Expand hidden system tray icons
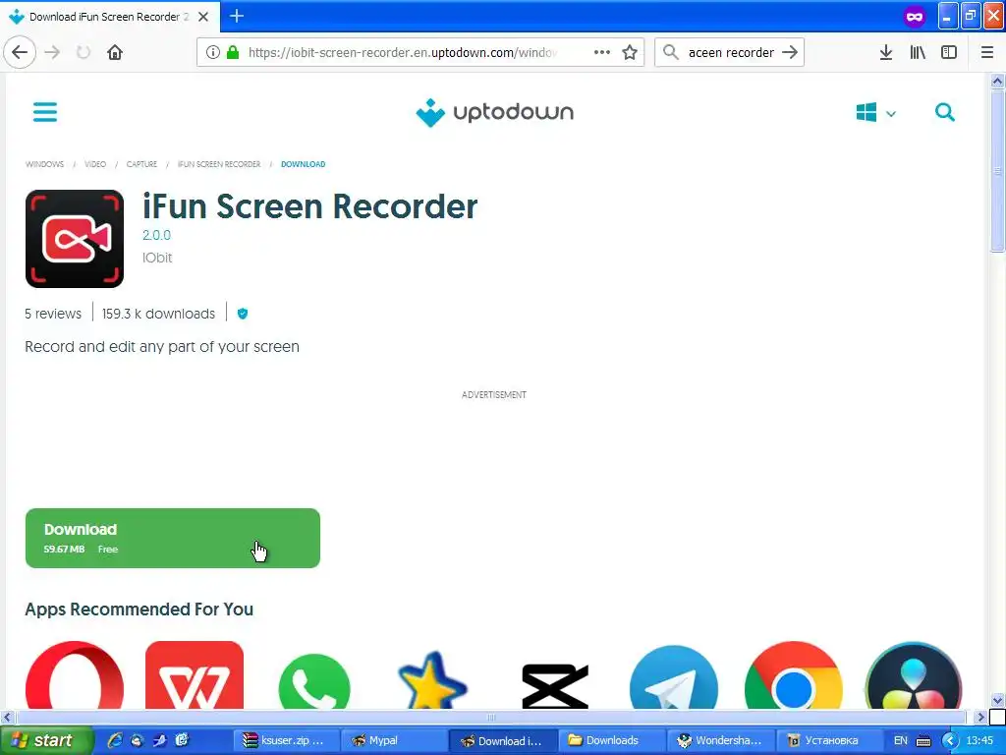 point(950,741)
